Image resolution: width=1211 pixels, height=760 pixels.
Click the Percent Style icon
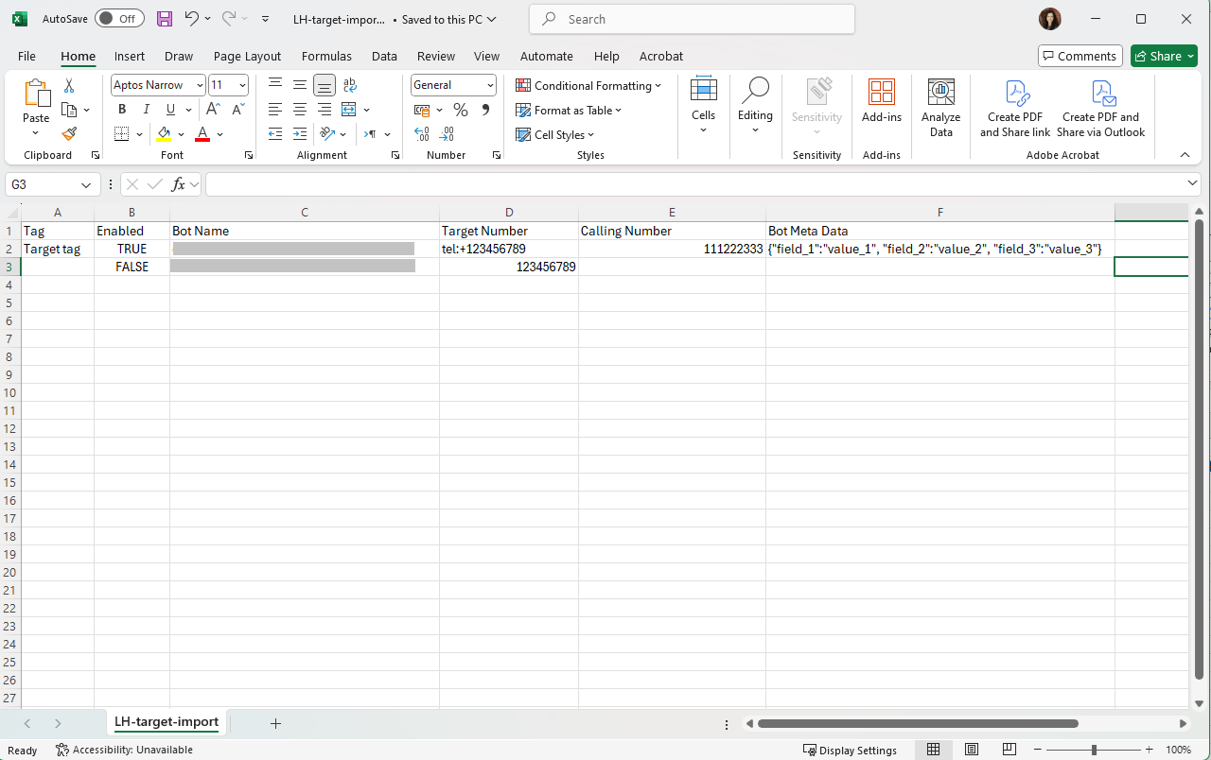[x=461, y=110]
